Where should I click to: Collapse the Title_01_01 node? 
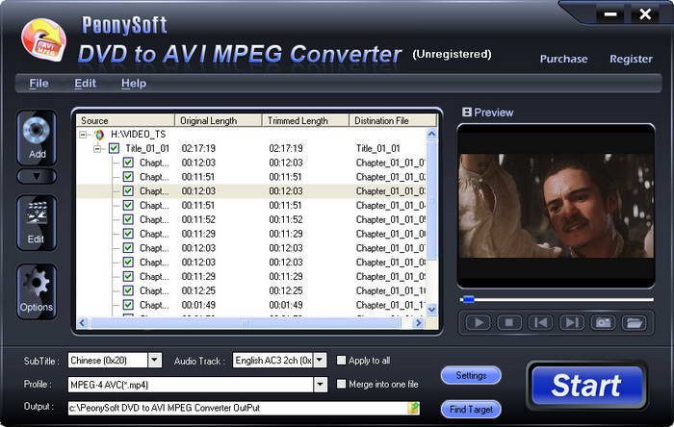pyautogui.click(x=97, y=149)
